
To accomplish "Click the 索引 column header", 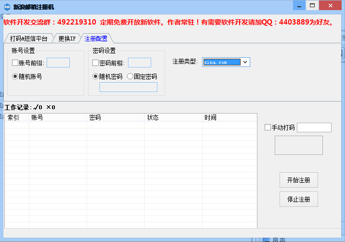I will [17, 117].
